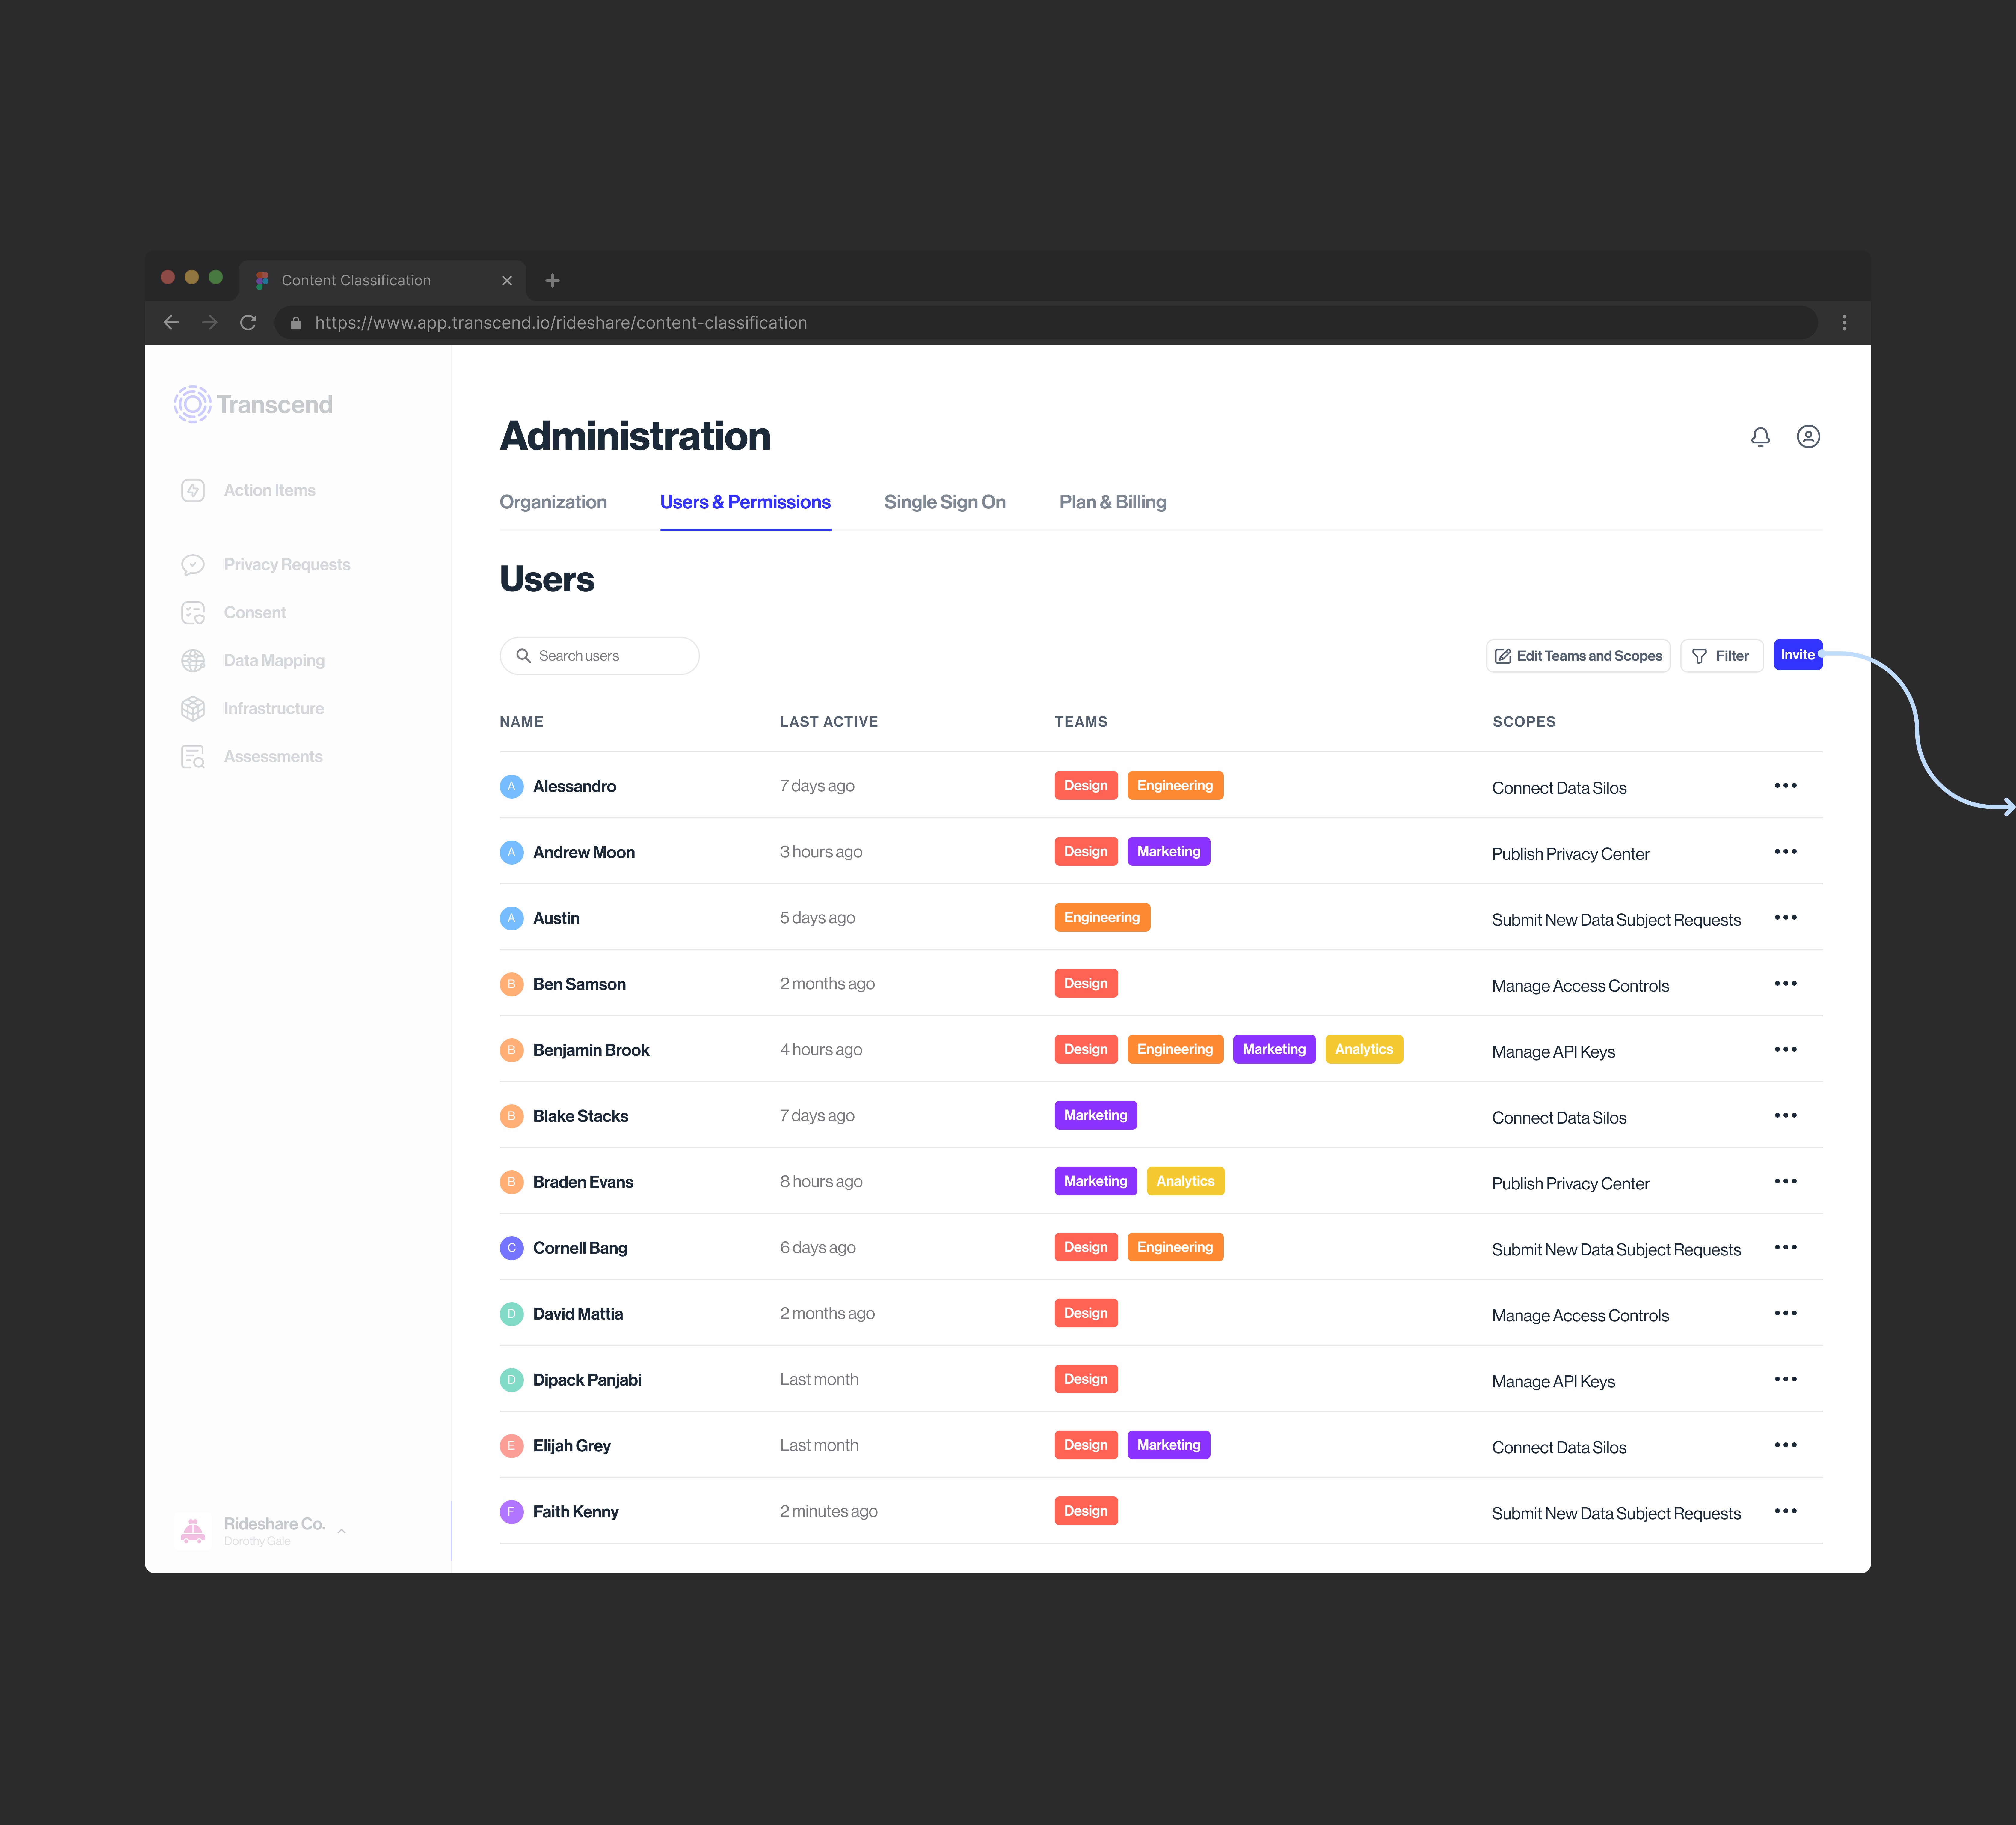This screenshot has width=2016, height=1825.
Task: Open row menu for Benjamin Brook
Action: 1785,1049
